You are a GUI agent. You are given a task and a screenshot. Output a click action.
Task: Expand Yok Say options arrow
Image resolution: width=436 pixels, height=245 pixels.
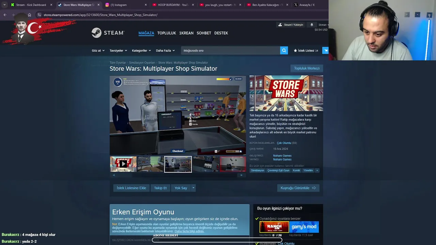coord(193,188)
